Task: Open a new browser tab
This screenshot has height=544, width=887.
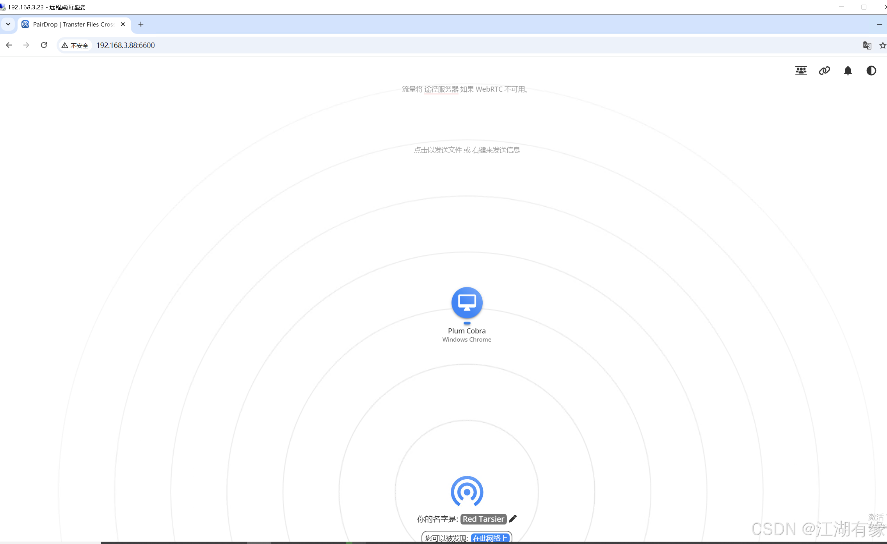Action: pos(141,24)
